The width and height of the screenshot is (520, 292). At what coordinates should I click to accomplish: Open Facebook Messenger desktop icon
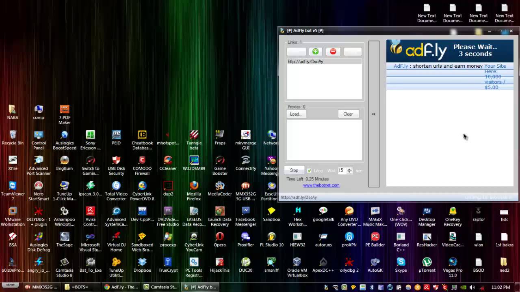(x=245, y=217)
